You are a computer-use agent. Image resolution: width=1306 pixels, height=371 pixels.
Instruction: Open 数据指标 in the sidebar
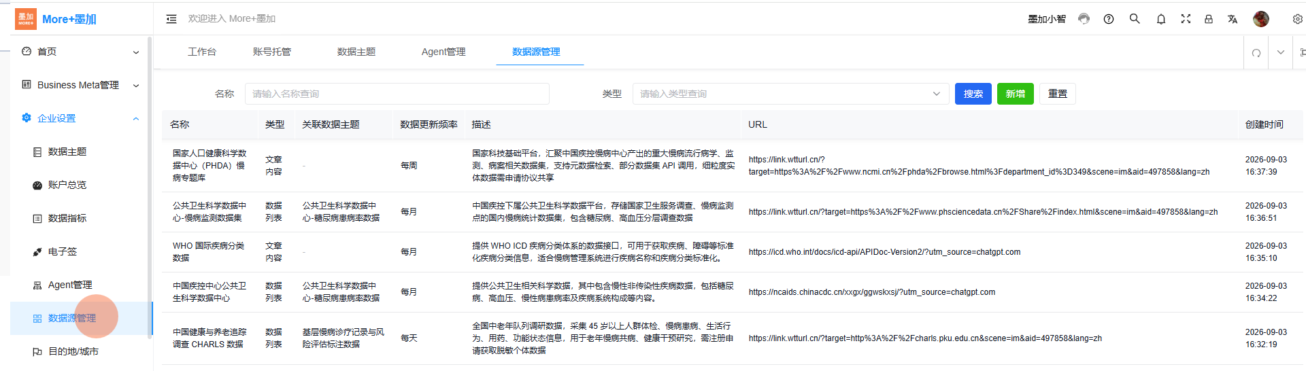(x=67, y=218)
